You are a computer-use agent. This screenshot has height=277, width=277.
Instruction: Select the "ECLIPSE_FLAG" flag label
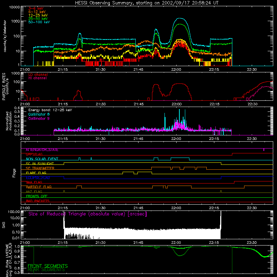click(x=38, y=178)
